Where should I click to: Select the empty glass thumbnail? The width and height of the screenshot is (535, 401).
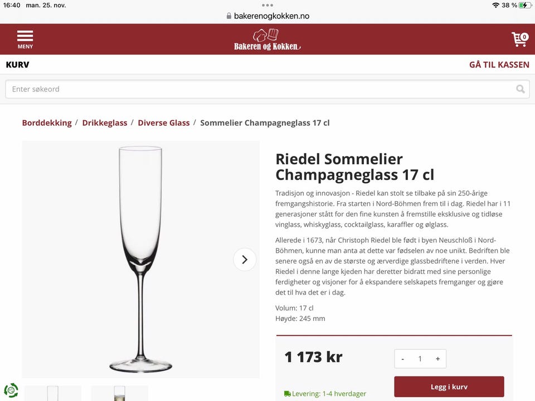coord(53,393)
